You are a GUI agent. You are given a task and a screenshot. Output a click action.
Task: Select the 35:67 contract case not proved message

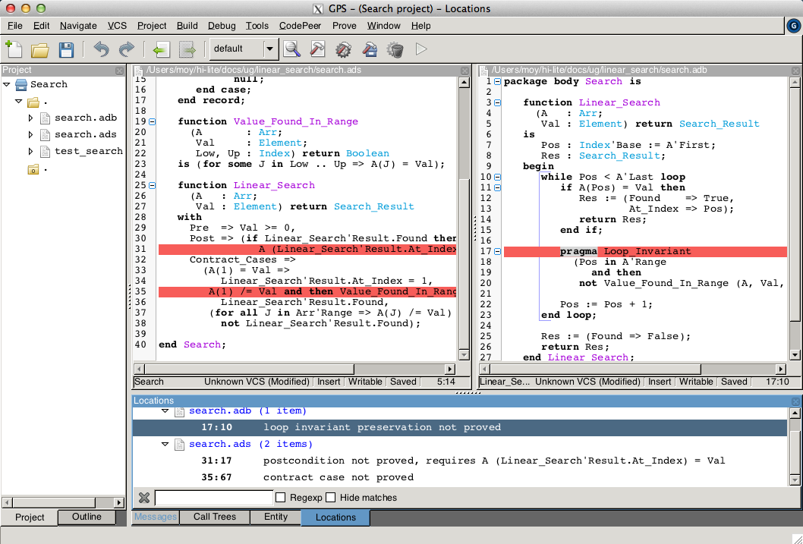pos(459,477)
